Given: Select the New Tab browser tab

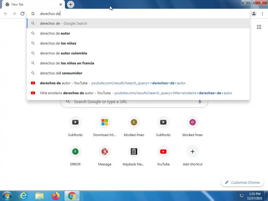Looking at the screenshot, I should 33,4.
